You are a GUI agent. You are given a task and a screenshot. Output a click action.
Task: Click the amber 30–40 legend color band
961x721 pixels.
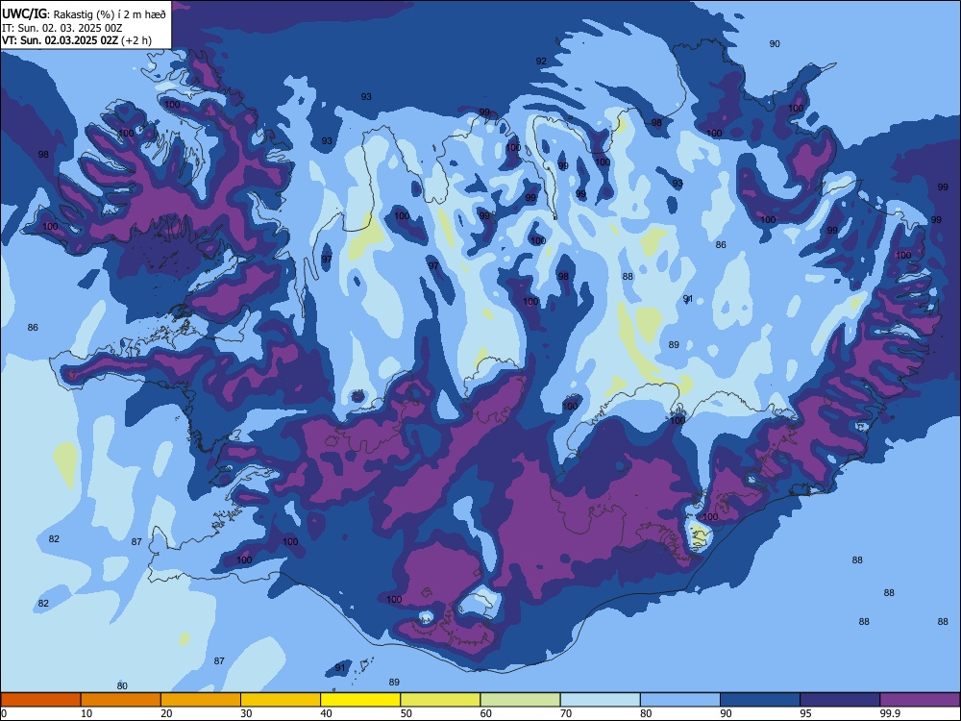(x=281, y=700)
